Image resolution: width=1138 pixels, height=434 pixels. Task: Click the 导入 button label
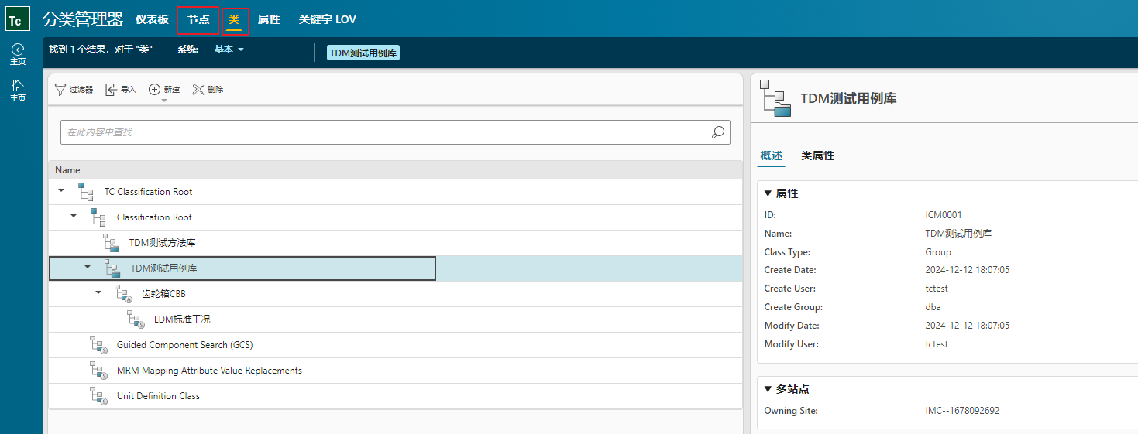pyautogui.click(x=129, y=90)
